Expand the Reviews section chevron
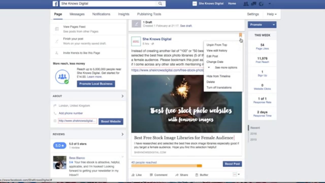The image size is (325, 183). coord(122,134)
